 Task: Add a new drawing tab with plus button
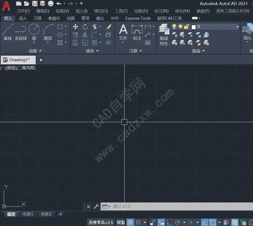[x=41, y=60]
